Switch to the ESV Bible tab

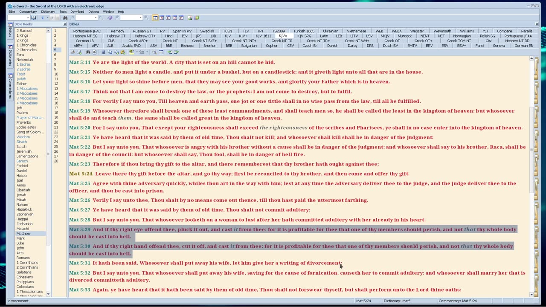pyautogui.click(x=445, y=46)
